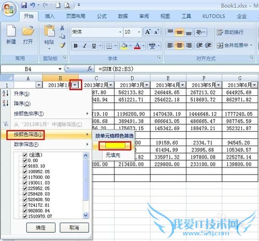
Task: Toggle Bold formatting
Action: (x=76, y=46)
